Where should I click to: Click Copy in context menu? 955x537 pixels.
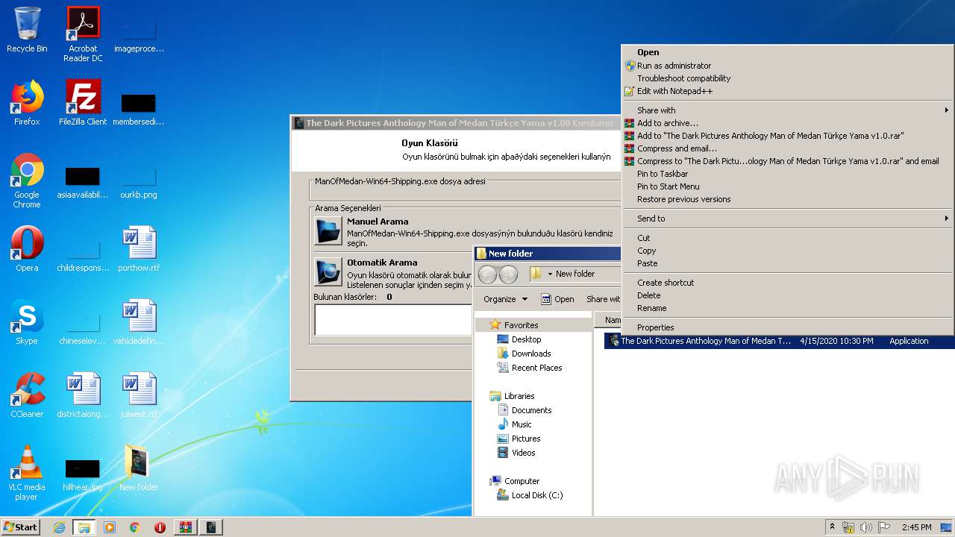788,251
